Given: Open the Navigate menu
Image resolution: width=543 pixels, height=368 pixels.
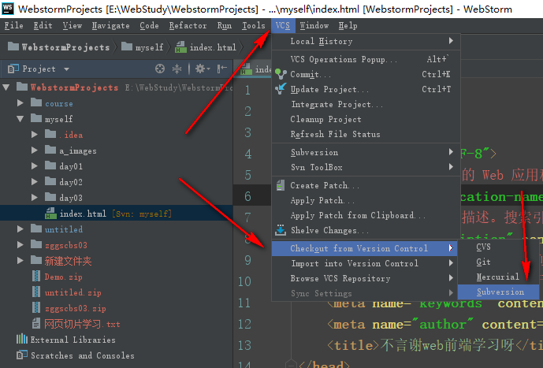Looking at the screenshot, I should pyautogui.click(x=111, y=26).
